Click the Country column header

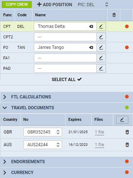(10, 119)
